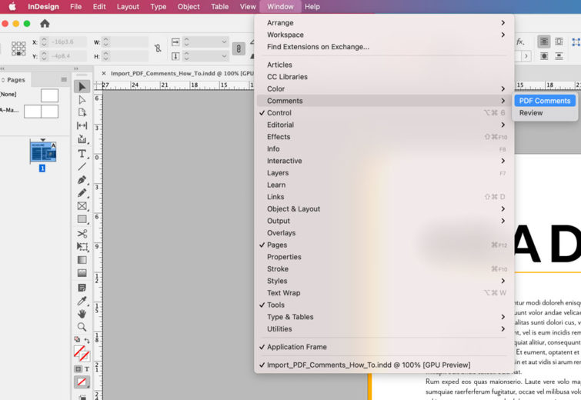Select the A-Master spread thumbnail
The height and width of the screenshot is (400, 581).
pyautogui.click(x=41, y=111)
